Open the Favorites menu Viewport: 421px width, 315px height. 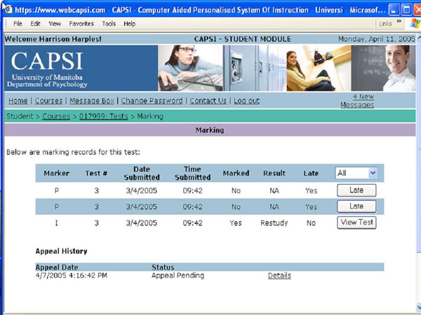81,24
